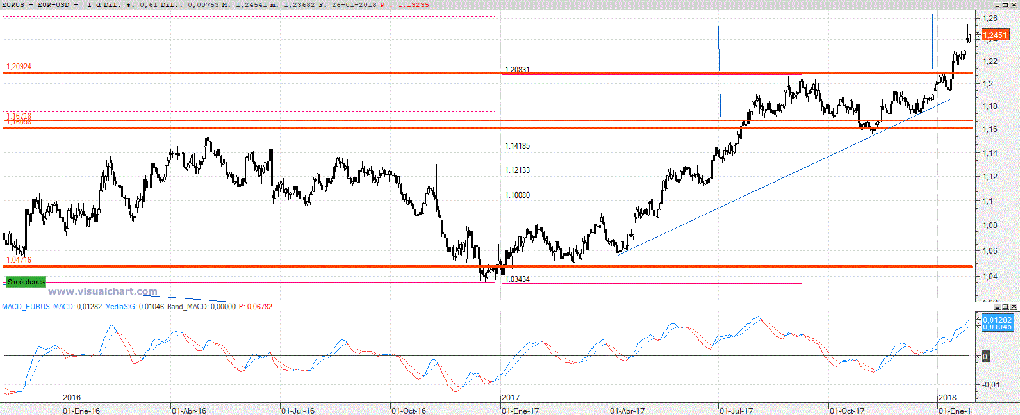Click the 2017 year marker on axis
This screenshot has height=415, width=1020.
coord(511,398)
